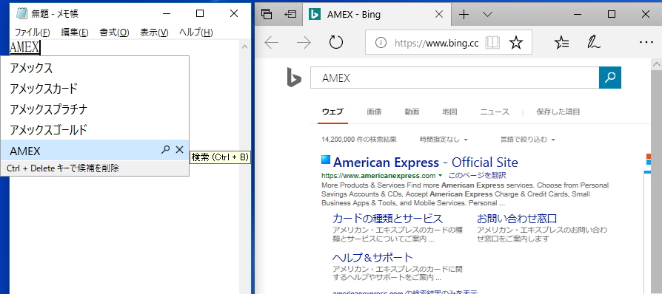Refresh the Bing page
The width and height of the screenshot is (662, 294).
pyautogui.click(x=336, y=43)
